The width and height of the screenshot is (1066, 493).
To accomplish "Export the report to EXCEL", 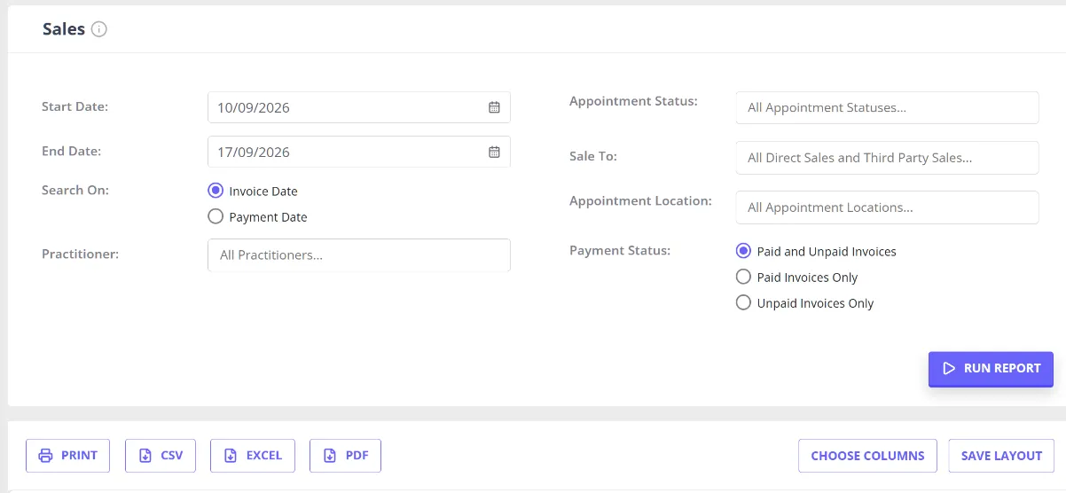I will coord(253,455).
